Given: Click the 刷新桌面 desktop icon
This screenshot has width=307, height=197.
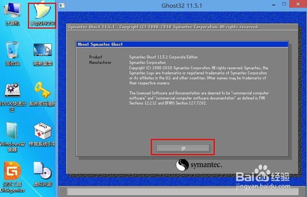Looking at the screenshot, I should (43, 55).
